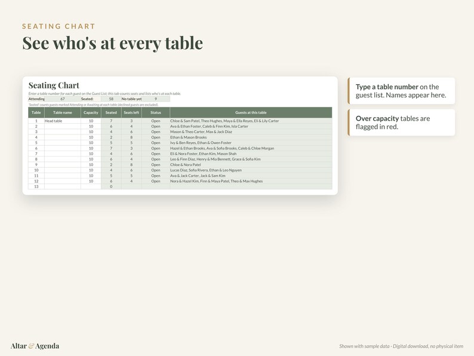This screenshot has width=474, height=356.
Task: Click the 'Enter a table number' instruction line
Action: [104, 93]
